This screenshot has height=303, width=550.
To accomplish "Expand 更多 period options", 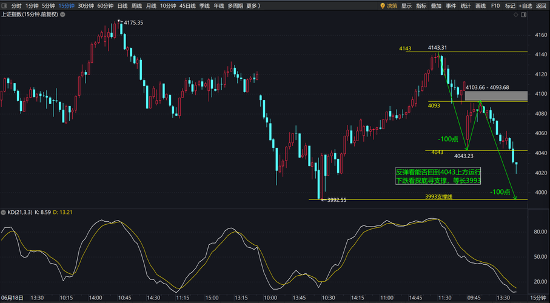I will 253,5.
